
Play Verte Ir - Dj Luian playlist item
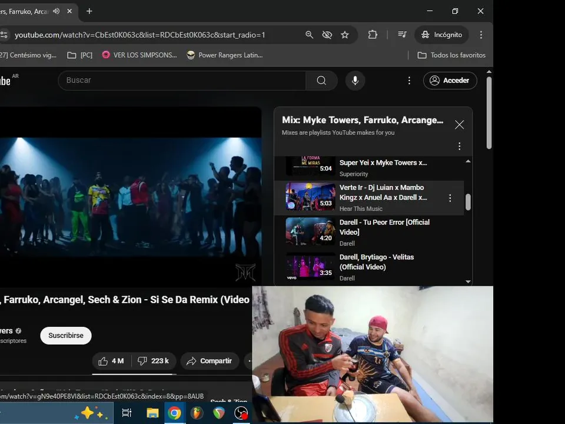(x=369, y=198)
